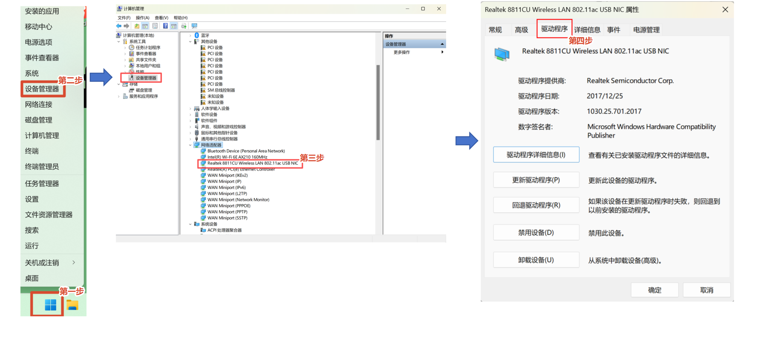Collapse the 网络适配器 tree node
Image resolution: width=758 pixels, height=344 pixels.
(190, 145)
